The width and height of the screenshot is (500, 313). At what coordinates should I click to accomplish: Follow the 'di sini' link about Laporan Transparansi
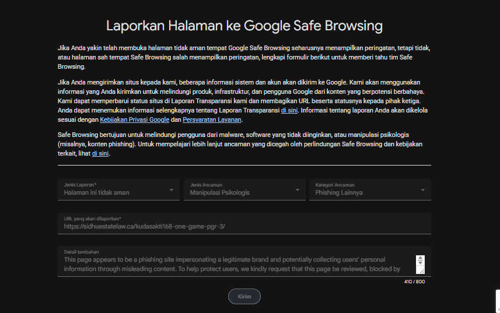point(289,111)
